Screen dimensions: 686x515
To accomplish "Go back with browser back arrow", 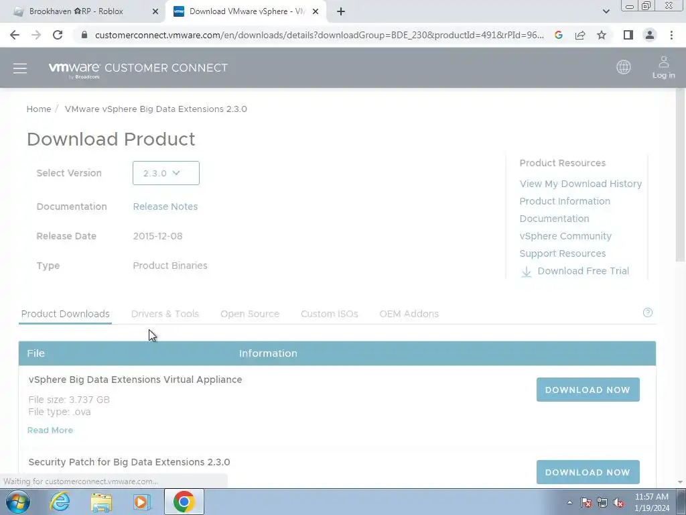I will (x=15, y=35).
